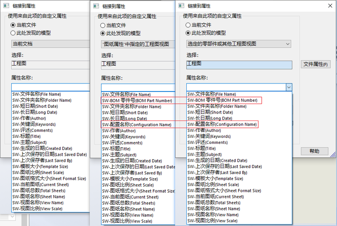Open 当前文档 dropdown in left dialog

(x=51, y=44)
